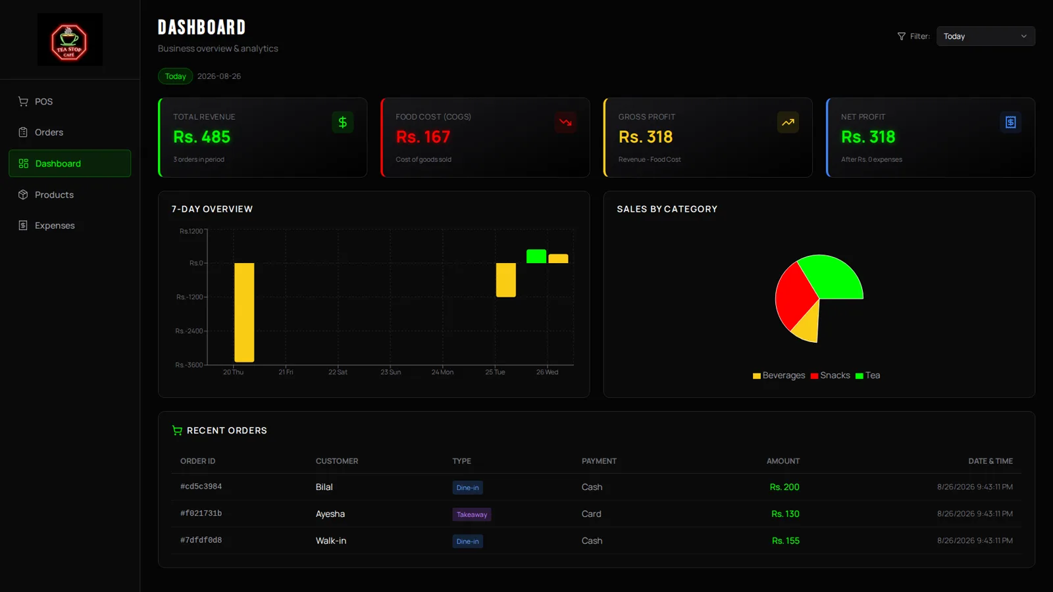Open the Today filter dropdown
The height and width of the screenshot is (592, 1053).
click(985, 36)
